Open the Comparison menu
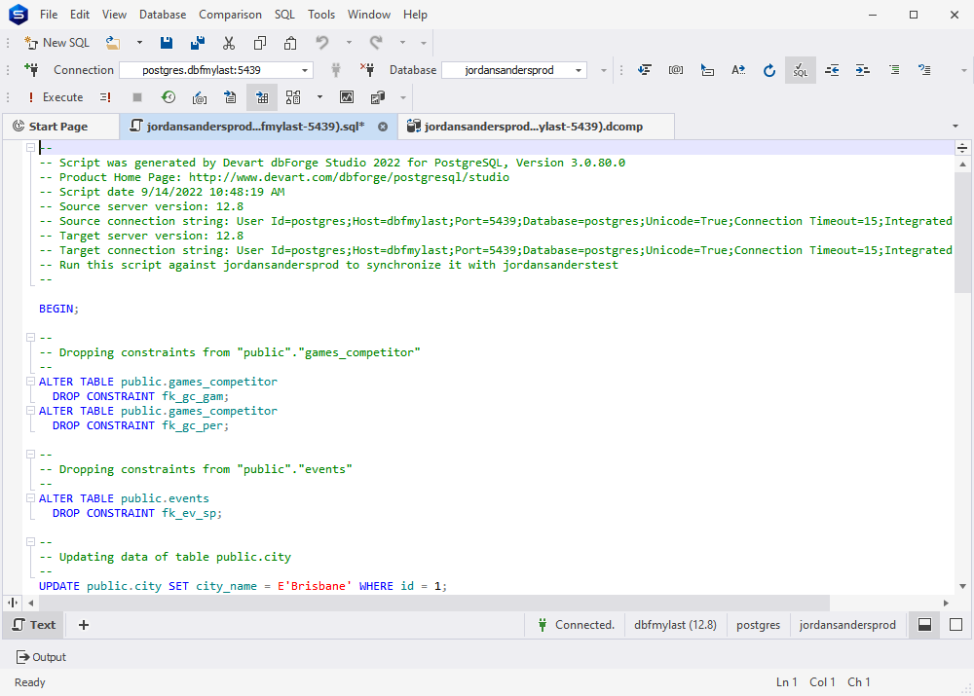Screen dimensions: 974x696 230,15
